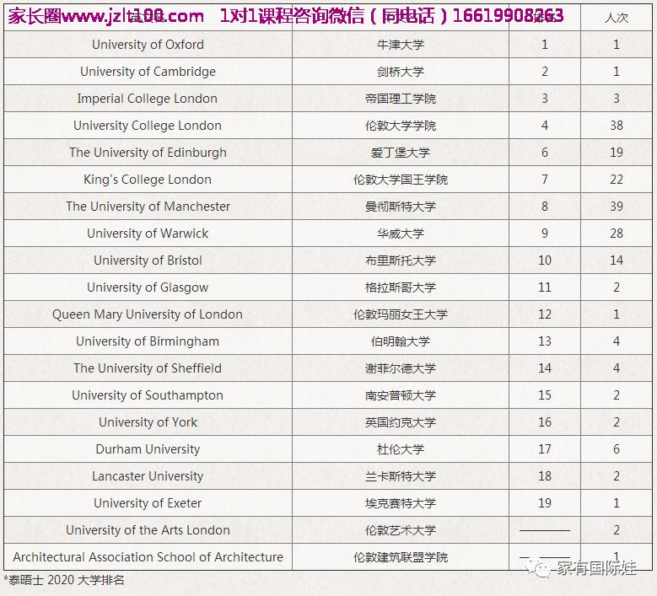657x596 pixels.
Task: Click the Chinese name '南安普顿大学'
Action: click(401, 395)
